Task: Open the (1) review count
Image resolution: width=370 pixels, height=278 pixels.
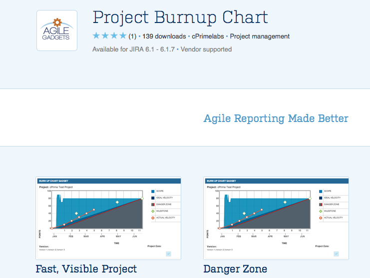Action: (x=132, y=36)
